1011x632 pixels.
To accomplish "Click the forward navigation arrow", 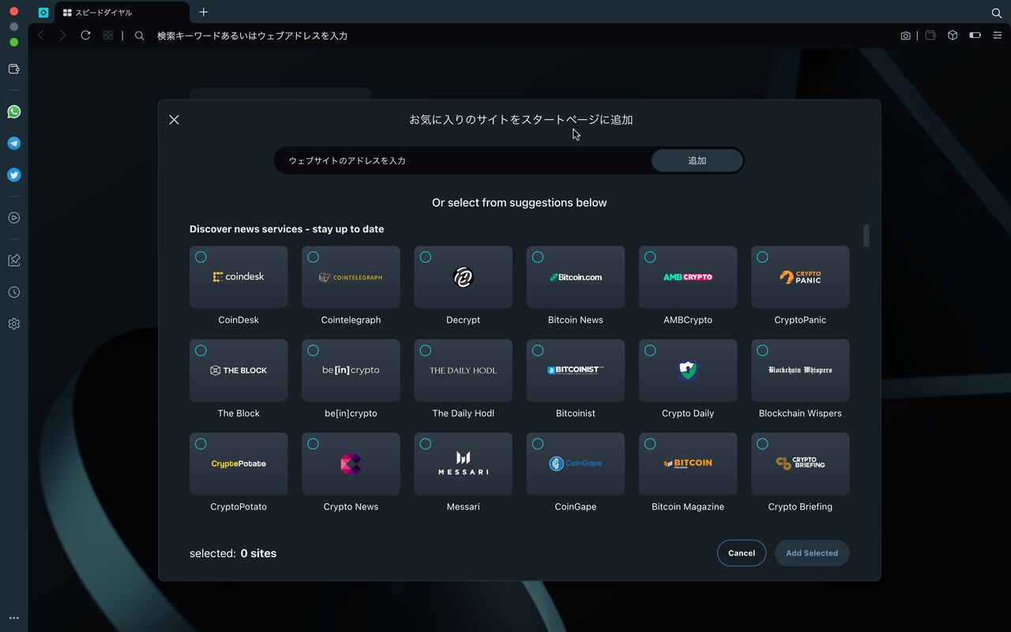I will [63, 36].
